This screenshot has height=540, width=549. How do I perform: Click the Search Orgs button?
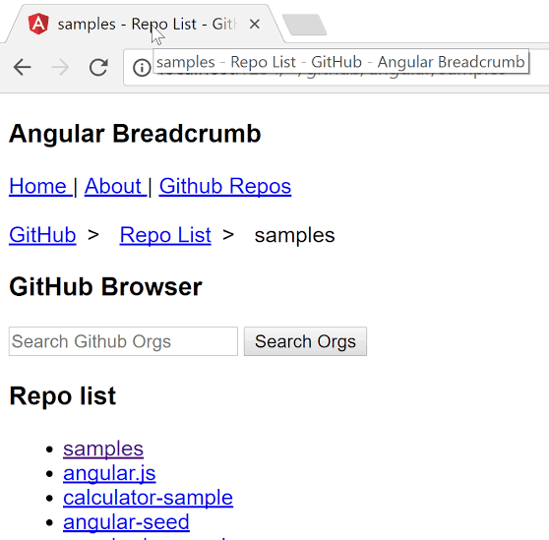click(x=305, y=341)
